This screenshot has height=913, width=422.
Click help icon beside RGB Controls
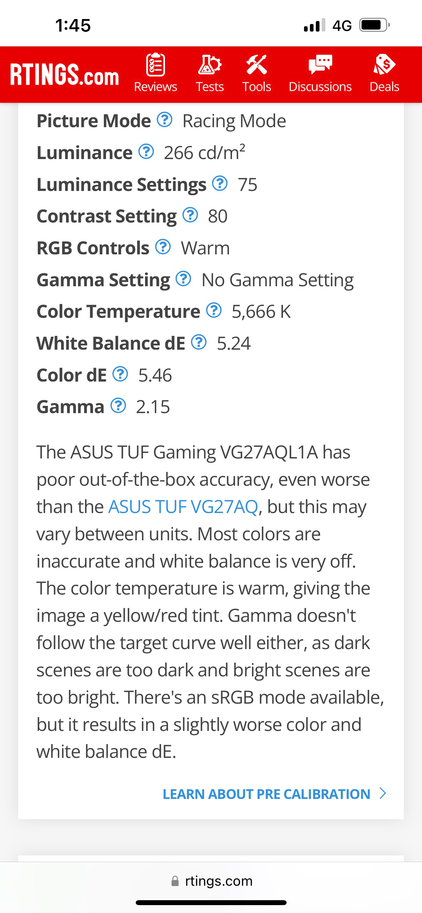[x=163, y=247]
